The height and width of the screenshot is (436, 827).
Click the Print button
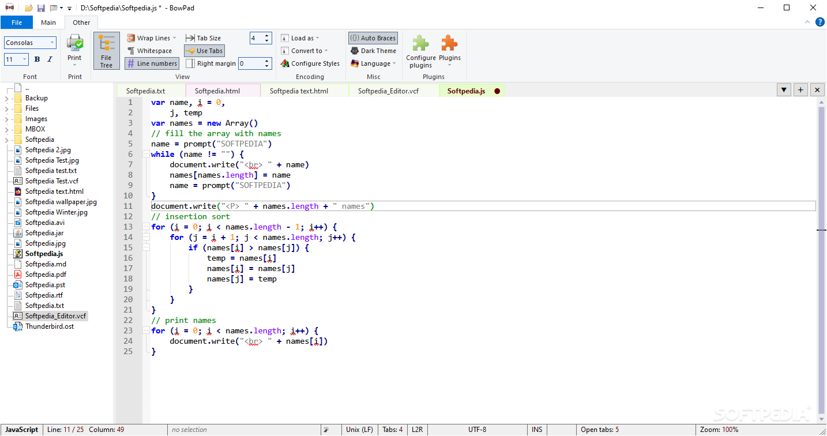[x=75, y=50]
